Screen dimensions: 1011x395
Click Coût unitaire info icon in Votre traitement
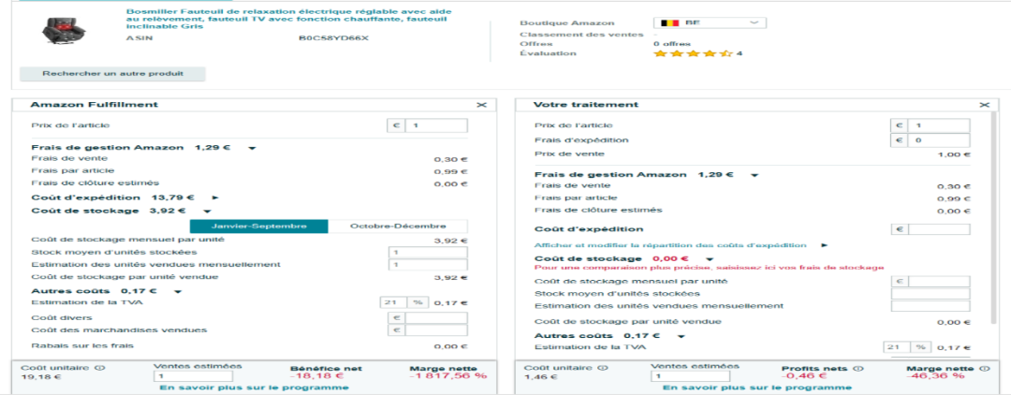coord(604,368)
